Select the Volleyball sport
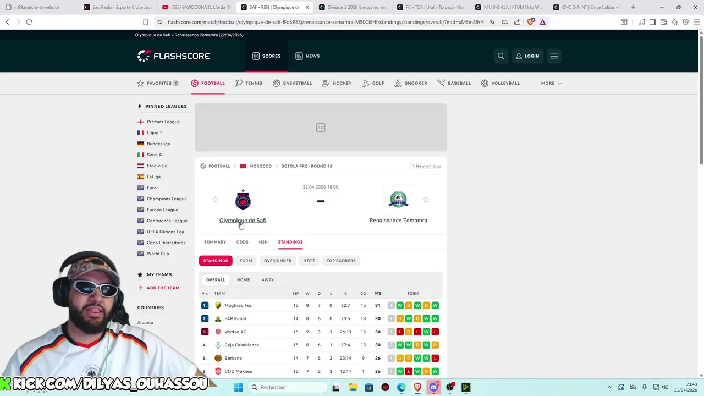Image resolution: width=704 pixels, height=396 pixels. [500, 83]
